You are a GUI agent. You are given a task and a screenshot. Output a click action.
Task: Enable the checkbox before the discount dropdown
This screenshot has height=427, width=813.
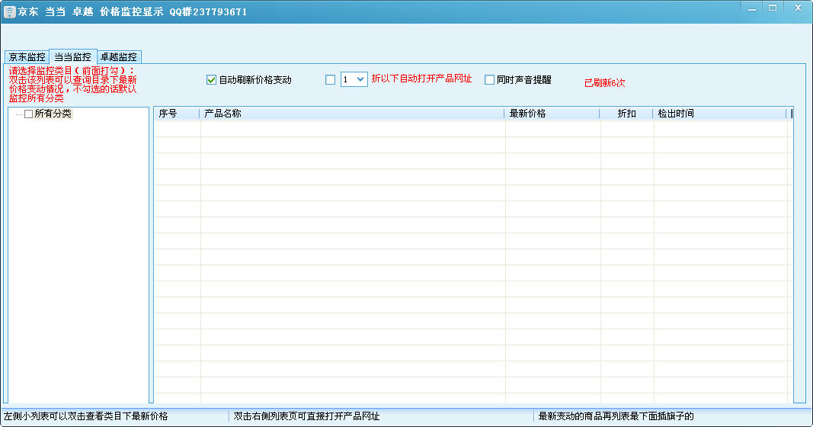(330, 79)
